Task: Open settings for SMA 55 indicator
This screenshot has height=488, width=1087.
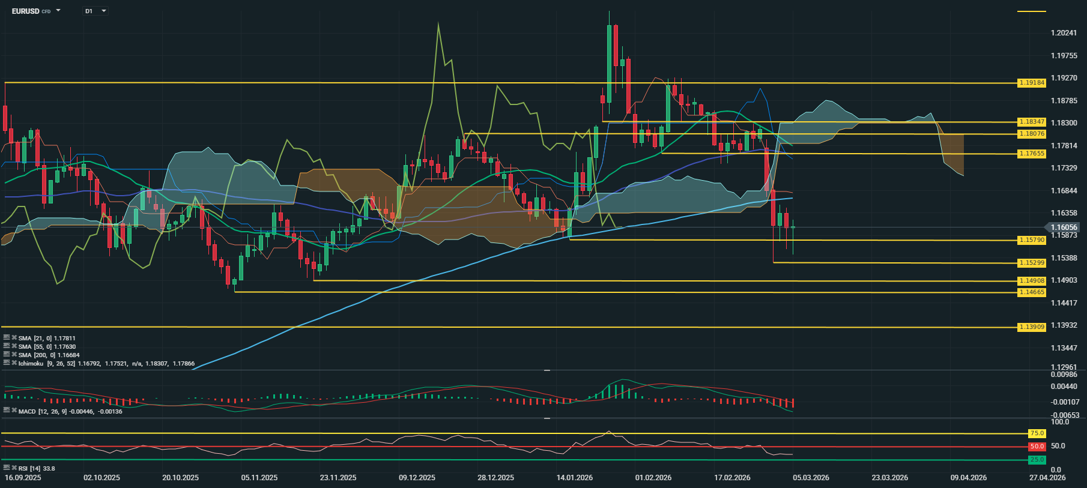Action: click(7, 346)
